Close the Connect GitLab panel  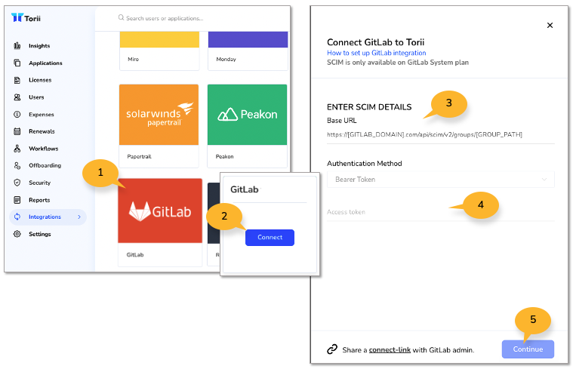pos(550,25)
